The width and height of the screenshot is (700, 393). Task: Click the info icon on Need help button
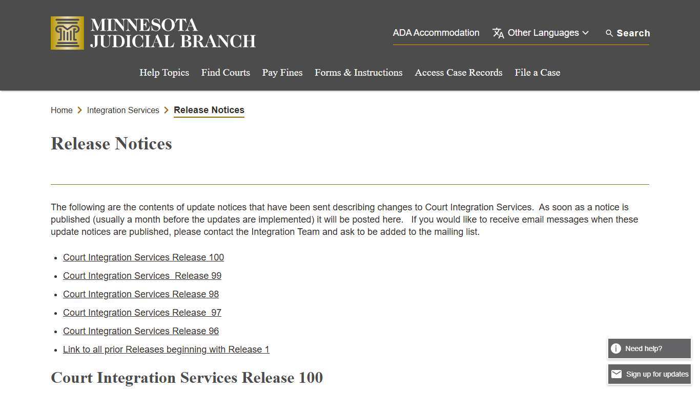point(615,348)
